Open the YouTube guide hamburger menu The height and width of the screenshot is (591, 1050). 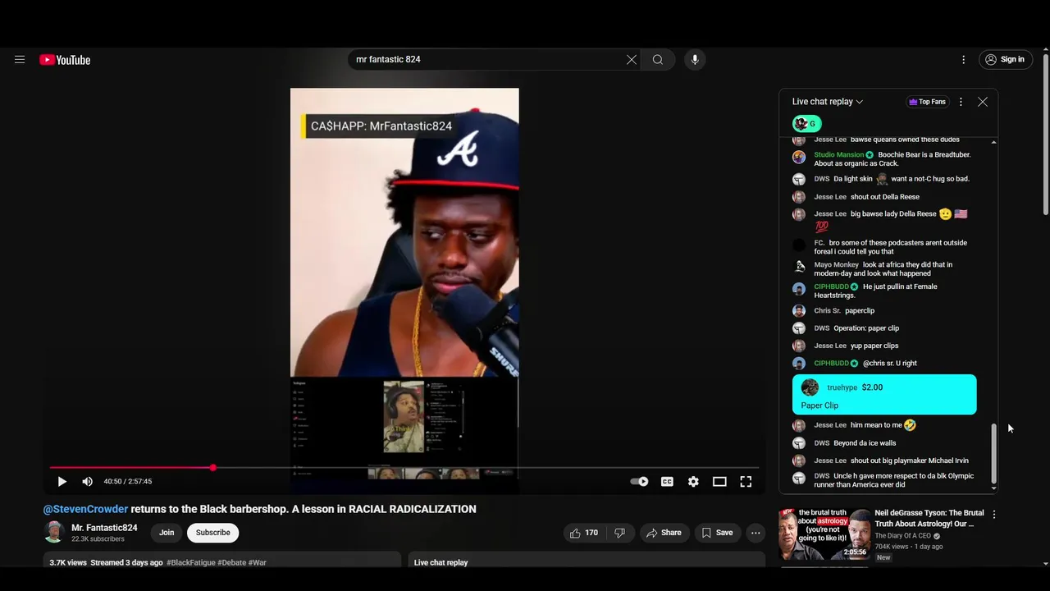(x=20, y=59)
